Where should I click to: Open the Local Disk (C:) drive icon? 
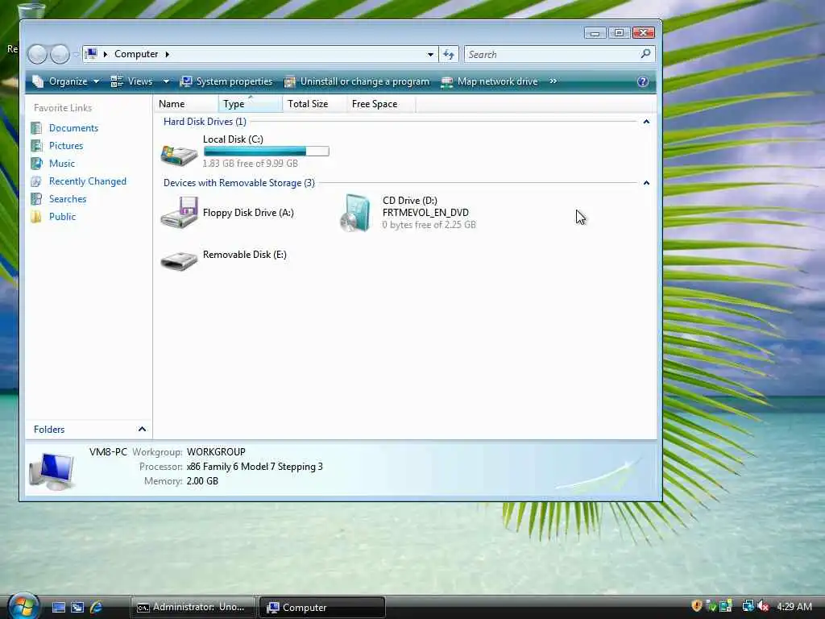pos(179,155)
